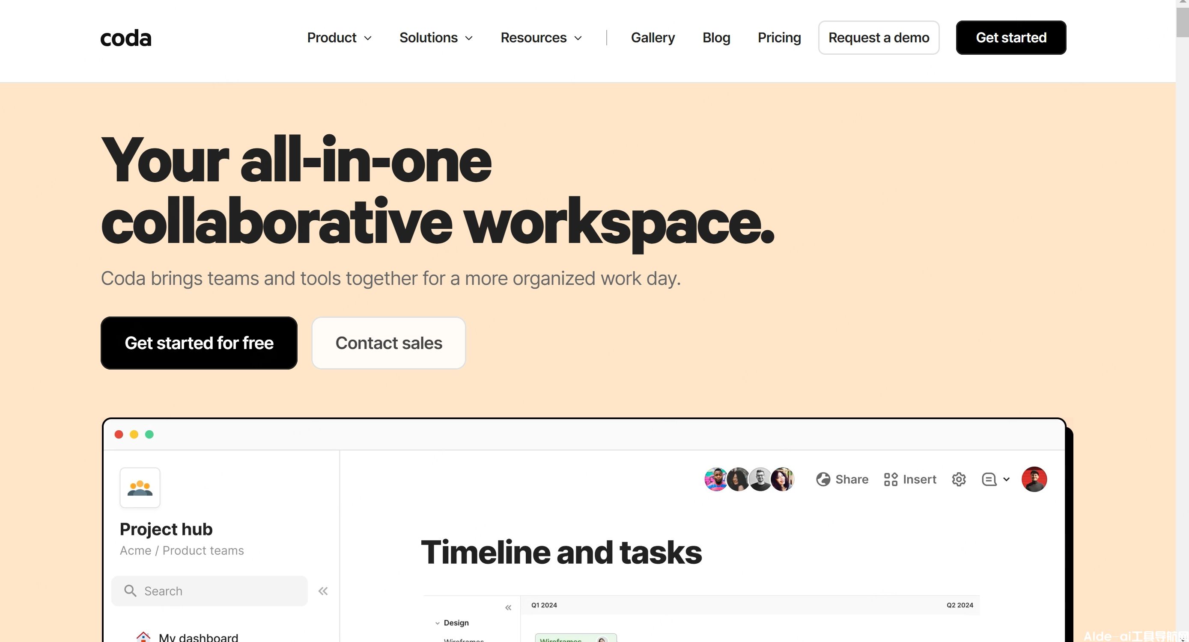
Task: Click the Get started header button
Action: (x=1011, y=38)
